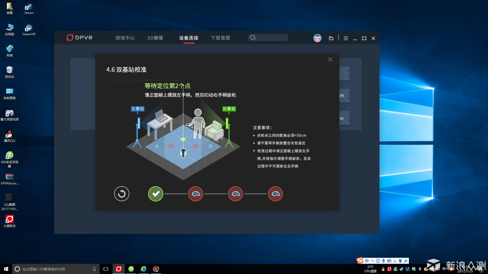Open the Sogou skin shirt icon
Image resolution: width=488 pixels, height=274 pixels.
400,261
